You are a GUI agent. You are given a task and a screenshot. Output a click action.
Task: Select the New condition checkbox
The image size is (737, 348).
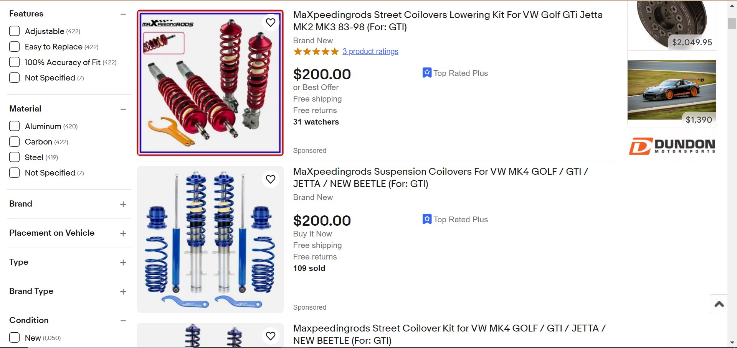pos(15,338)
